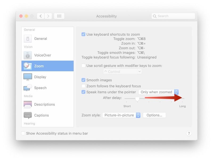Open the Captions icon in sidebar
The height and width of the screenshot is (161, 213).
tap(28, 115)
